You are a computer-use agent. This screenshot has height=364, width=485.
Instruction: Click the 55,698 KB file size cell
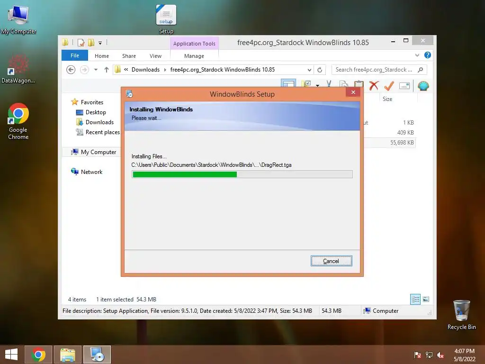point(402,142)
